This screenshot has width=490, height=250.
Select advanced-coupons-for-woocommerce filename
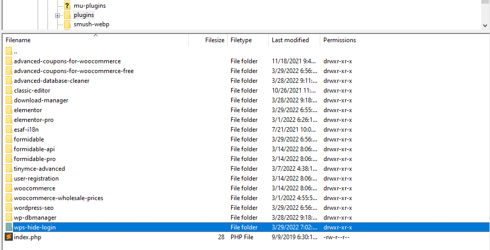67,61
